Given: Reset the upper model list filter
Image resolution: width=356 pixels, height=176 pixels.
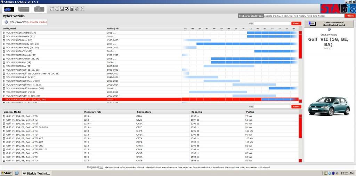Looking at the screenshot, I should tap(296, 23).
